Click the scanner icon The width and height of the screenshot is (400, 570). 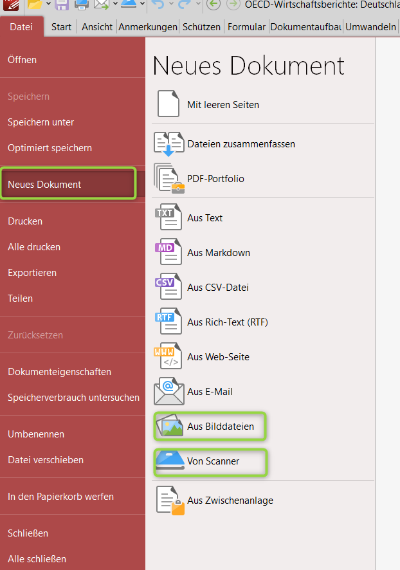tap(168, 461)
